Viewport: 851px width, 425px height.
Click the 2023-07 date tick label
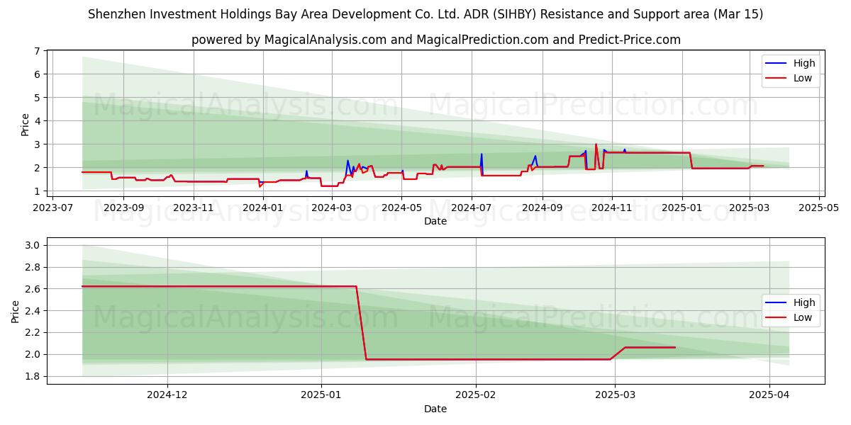pos(54,208)
